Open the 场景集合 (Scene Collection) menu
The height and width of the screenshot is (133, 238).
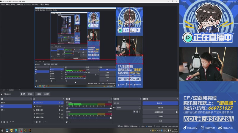pyautogui.click(x=35, y=4)
